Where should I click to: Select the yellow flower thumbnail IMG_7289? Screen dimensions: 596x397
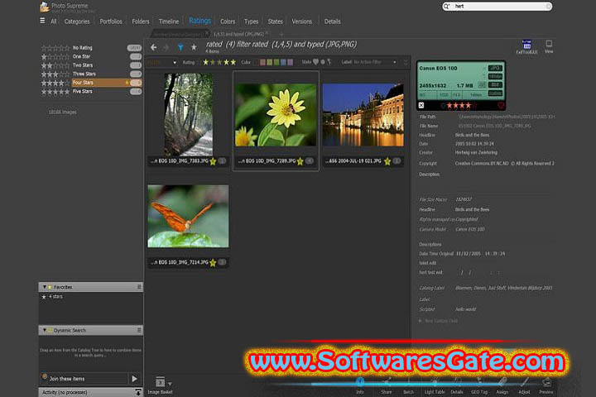pos(276,115)
